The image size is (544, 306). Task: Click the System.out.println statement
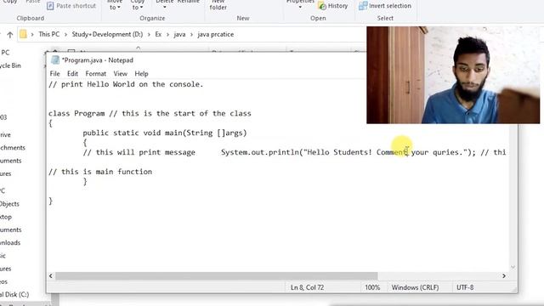[348, 152]
